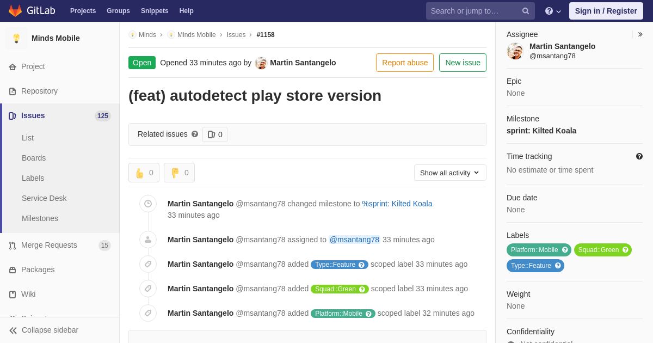Click the #1158 breadcrumb issue number
The height and width of the screenshot is (343, 653).
(266, 35)
